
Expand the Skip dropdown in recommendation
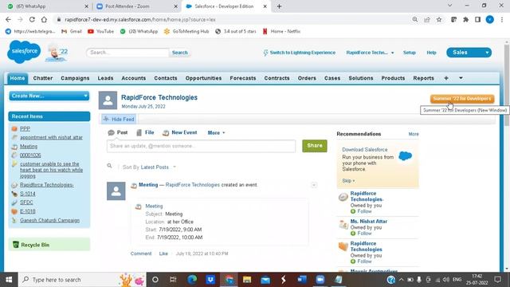(348, 181)
